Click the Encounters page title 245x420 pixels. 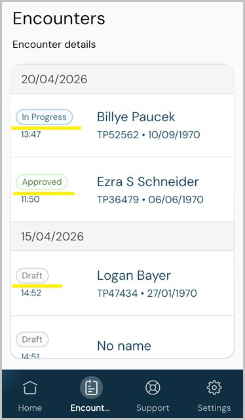click(x=59, y=18)
